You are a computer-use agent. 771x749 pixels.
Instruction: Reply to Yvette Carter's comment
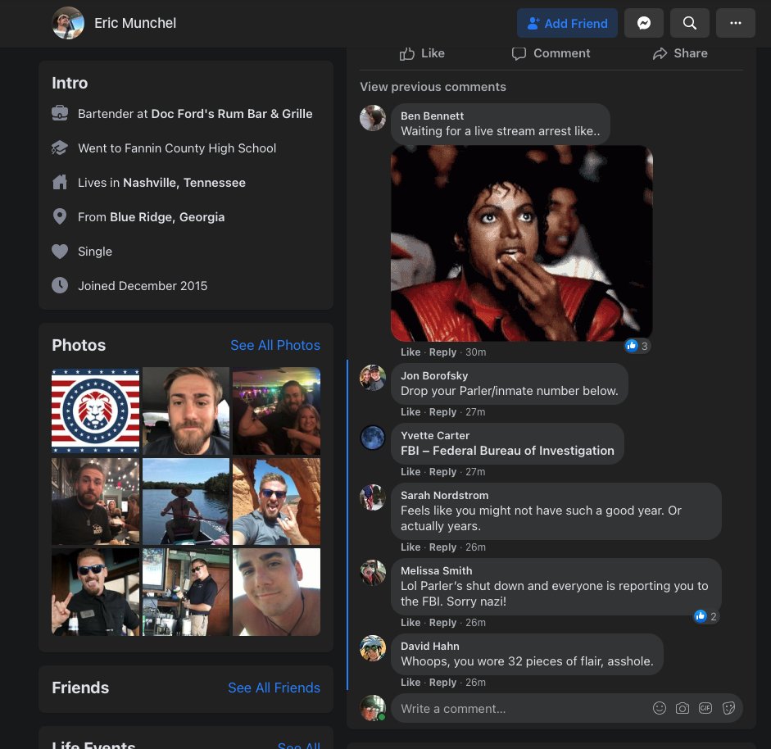[x=442, y=472]
